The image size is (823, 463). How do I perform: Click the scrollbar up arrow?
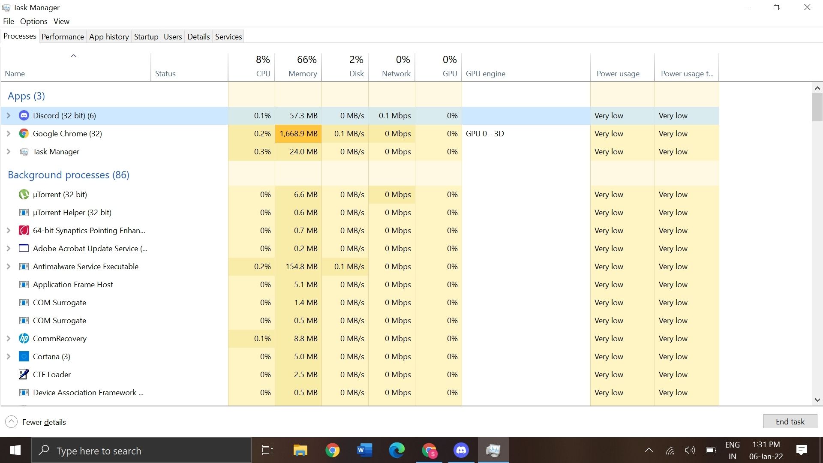tap(817, 88)
